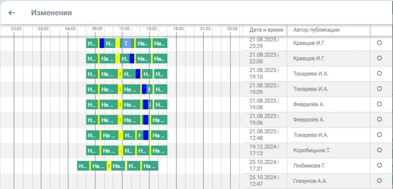
Task: Select radio button for Коробицына Т. row
Action: 379,150
